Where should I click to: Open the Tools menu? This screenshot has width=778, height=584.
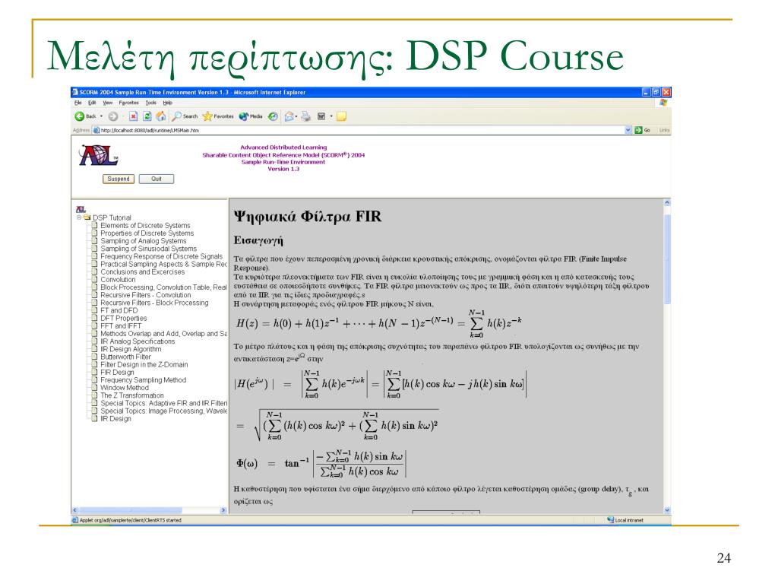point(151,103)
